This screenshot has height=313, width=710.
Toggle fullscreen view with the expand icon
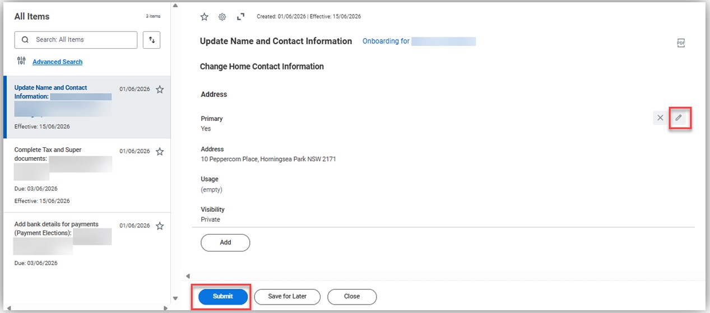(x=240, y=17)
